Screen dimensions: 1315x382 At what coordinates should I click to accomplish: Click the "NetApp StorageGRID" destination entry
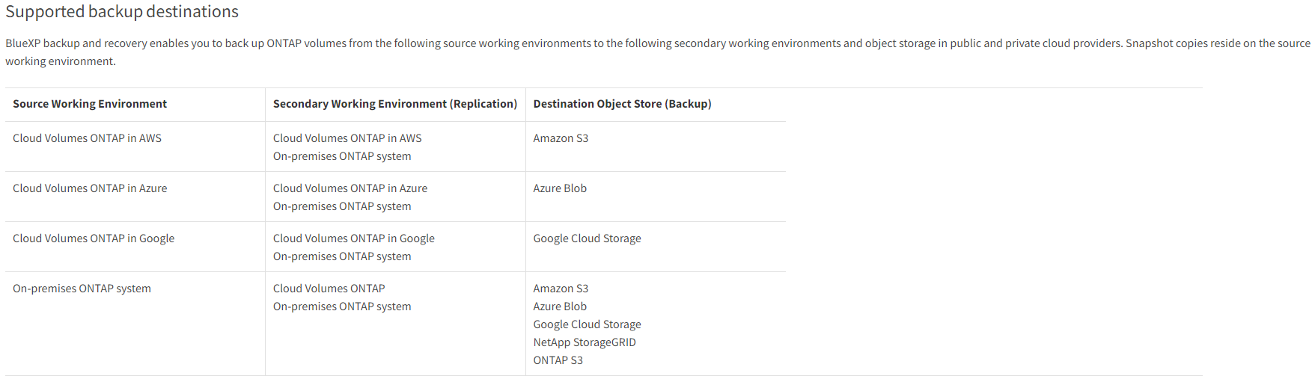point(585,342)
